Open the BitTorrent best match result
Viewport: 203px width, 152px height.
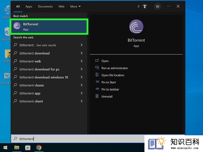49,27
